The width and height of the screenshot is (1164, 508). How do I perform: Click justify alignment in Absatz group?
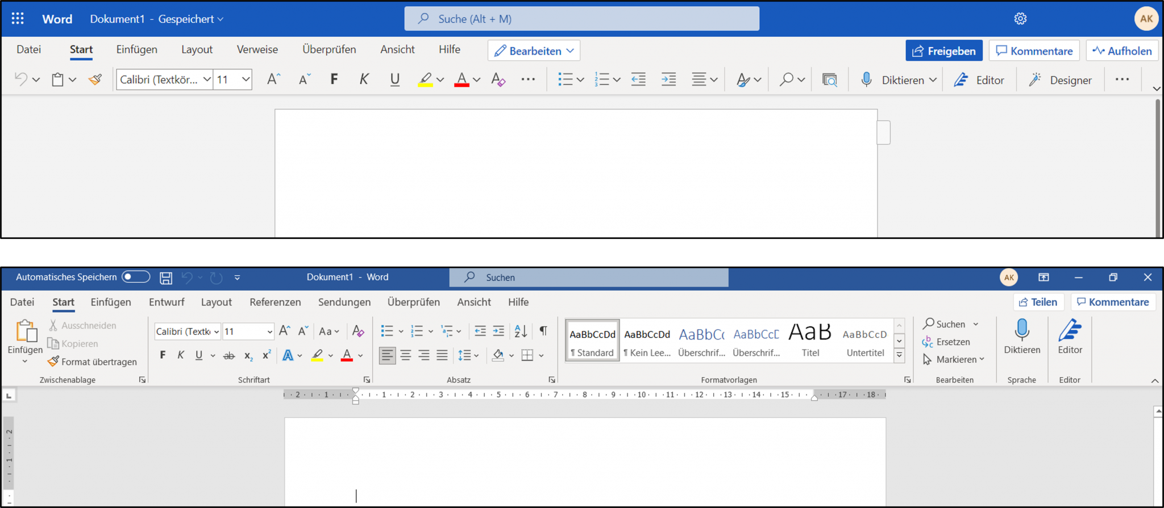click(442, 355)
